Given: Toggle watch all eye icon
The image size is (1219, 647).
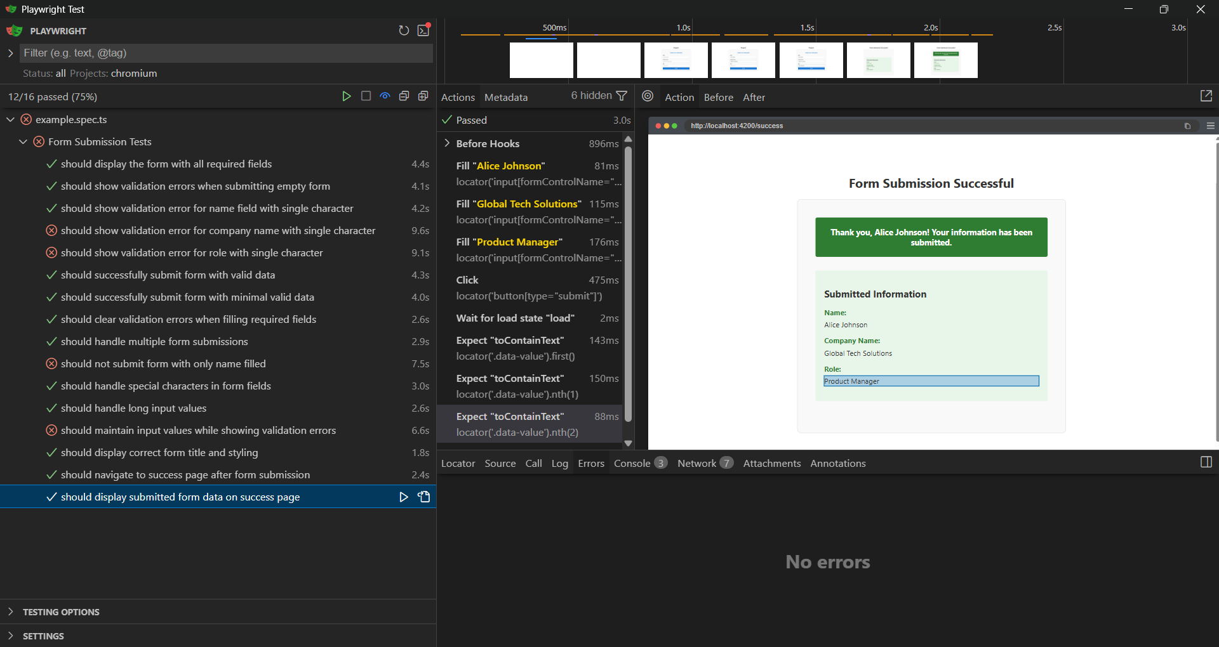Looking at the screenshot, I should (385, 96).
